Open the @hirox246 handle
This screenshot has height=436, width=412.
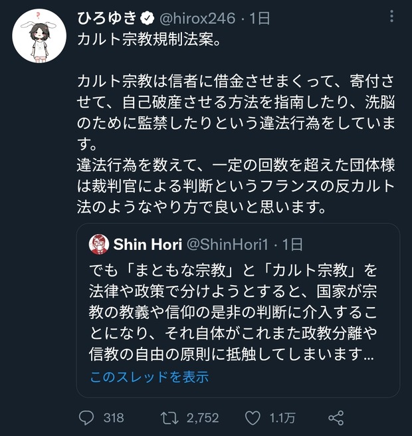pyautogui.click(x=197, y=19)
